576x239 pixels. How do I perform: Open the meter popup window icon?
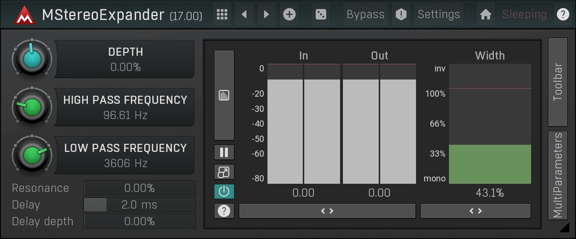[224, 172]
